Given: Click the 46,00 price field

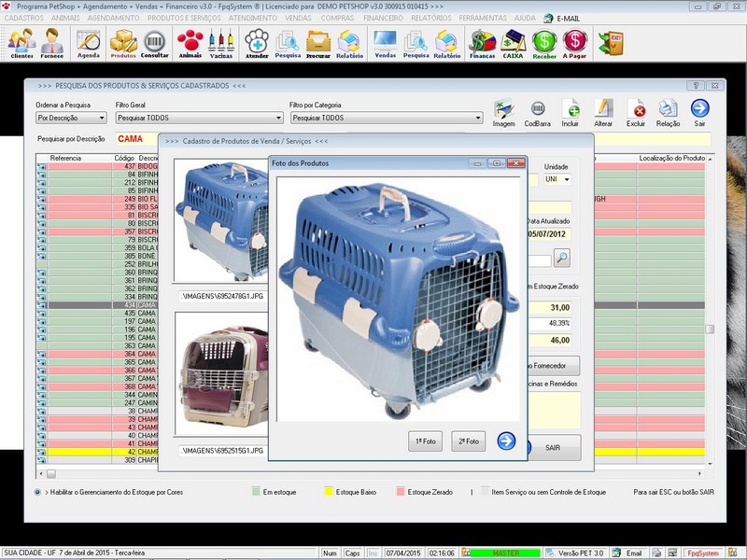Looking at the screenshot, I should point(550,340).
